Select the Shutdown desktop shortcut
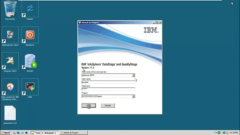Image resolution: width=240 pixels, height=135 pixels. coord(30,35)
